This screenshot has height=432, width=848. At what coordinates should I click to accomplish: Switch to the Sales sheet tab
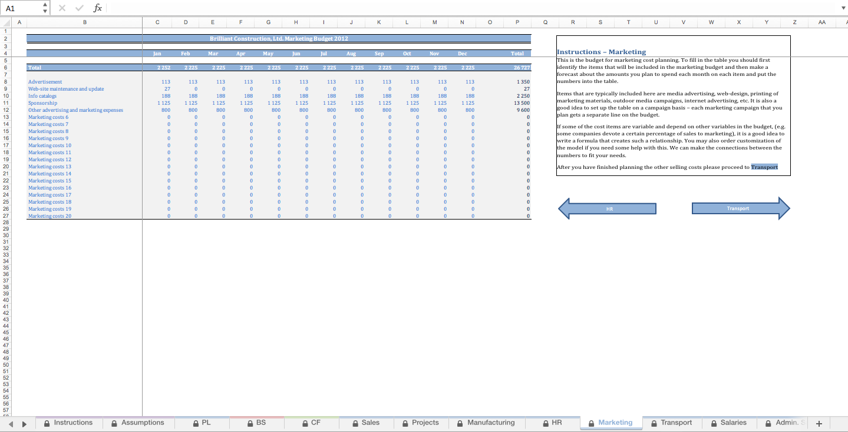(x=366, y=423)
